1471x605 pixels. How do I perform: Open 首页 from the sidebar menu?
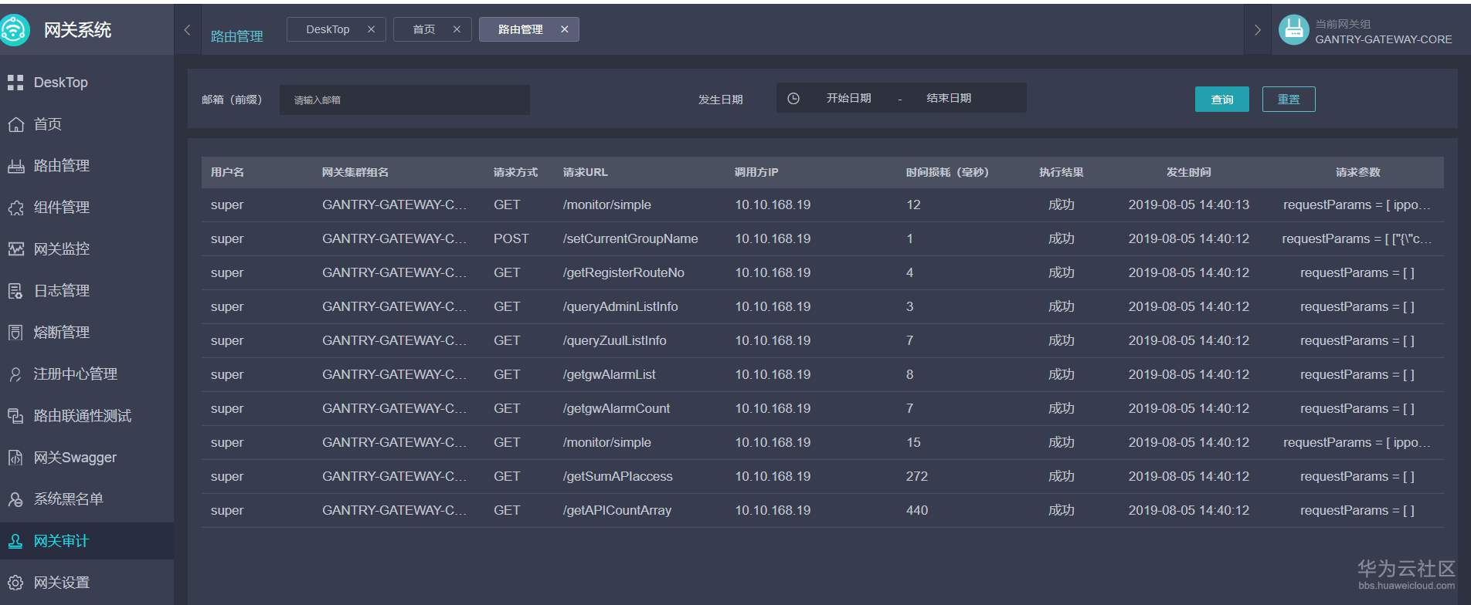(87, 124)
